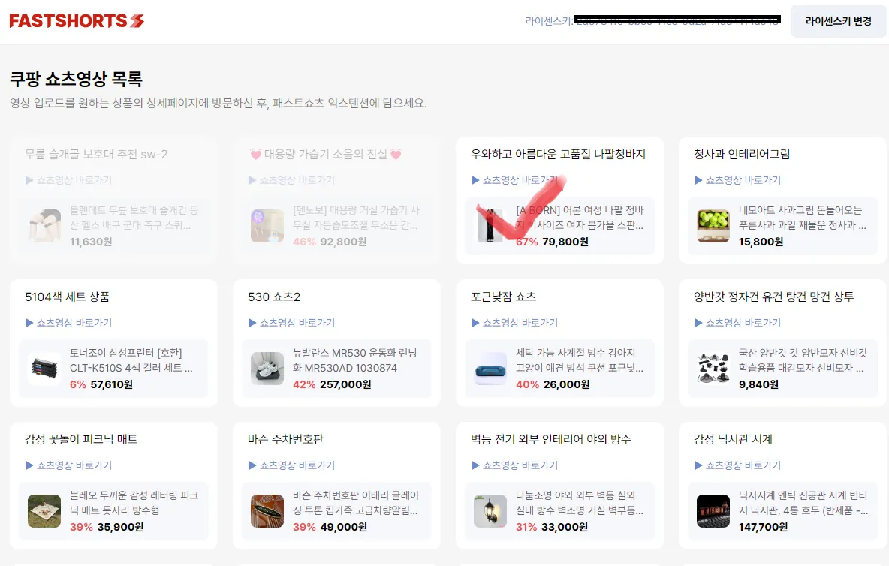Select card title 530 쇼츠2
The image size is (889, 566).
pos(274,297)
